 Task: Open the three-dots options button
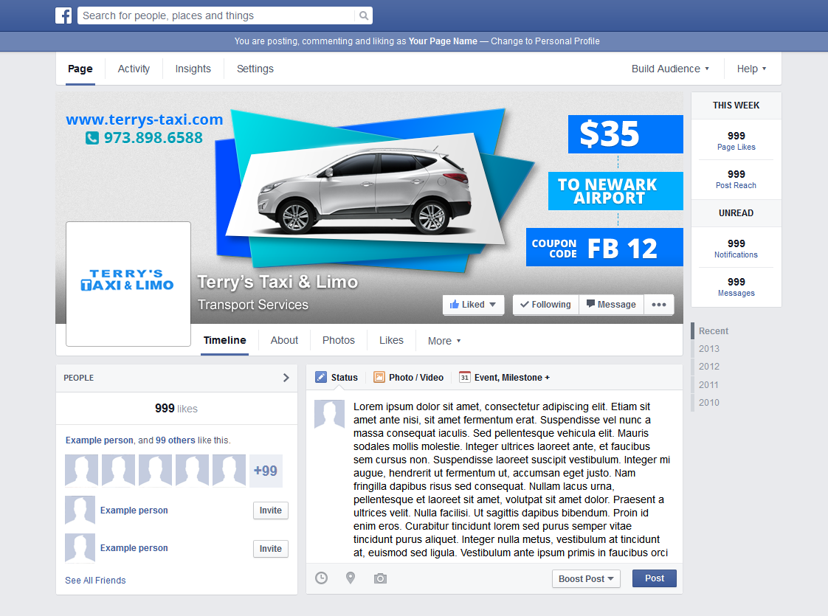pyautogui.click(x=658, y=305)
